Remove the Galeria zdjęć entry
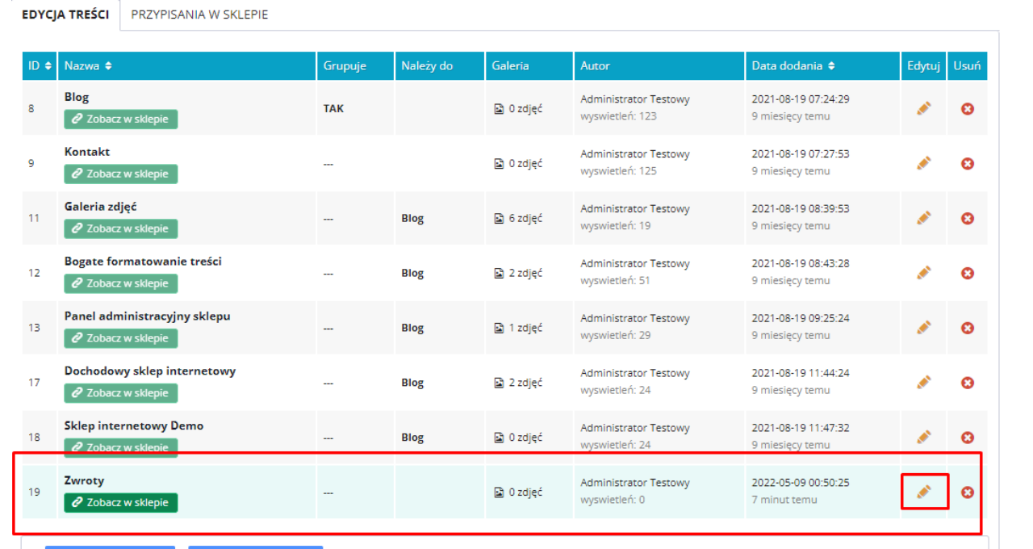The height and width of the screenshot is (549, 1033). point(968,218)
